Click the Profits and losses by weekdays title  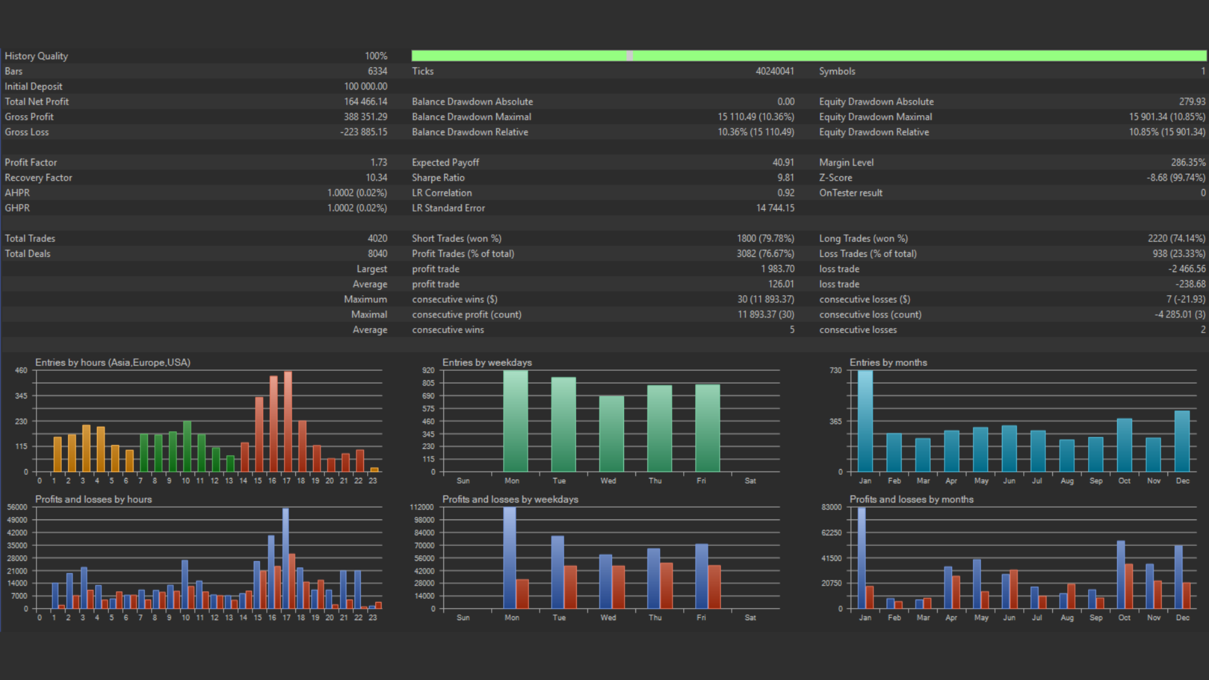[510, 499]
